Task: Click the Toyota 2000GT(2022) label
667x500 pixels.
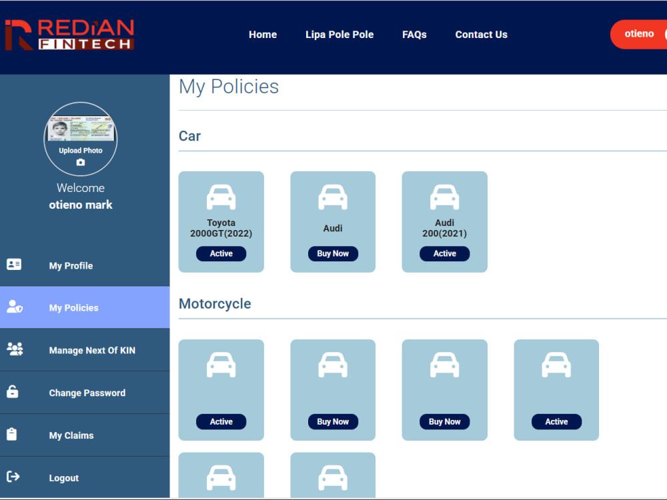Action: 221,228
